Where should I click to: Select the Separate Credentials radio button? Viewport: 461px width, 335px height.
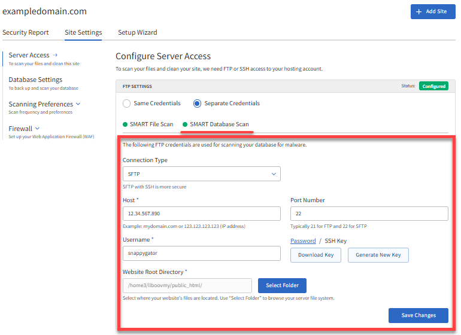pyautogui.click(x=197, y=103)
